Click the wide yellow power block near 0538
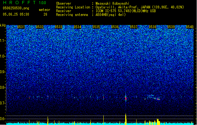This screenshot has height=125, width=197. (158, 122)
